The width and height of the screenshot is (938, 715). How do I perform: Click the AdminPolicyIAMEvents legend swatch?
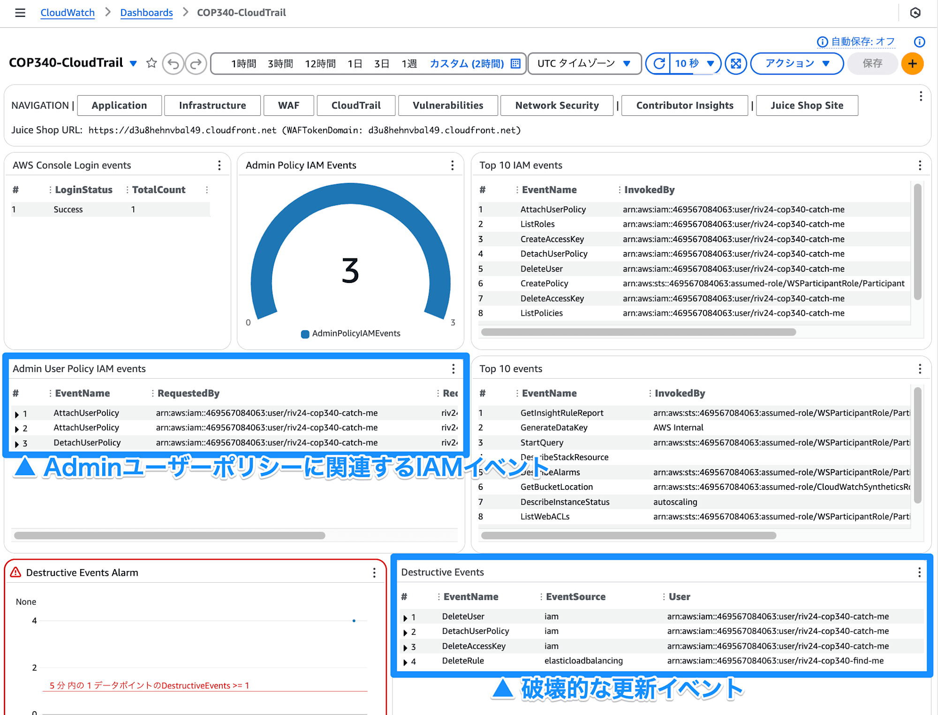point(305,334)
